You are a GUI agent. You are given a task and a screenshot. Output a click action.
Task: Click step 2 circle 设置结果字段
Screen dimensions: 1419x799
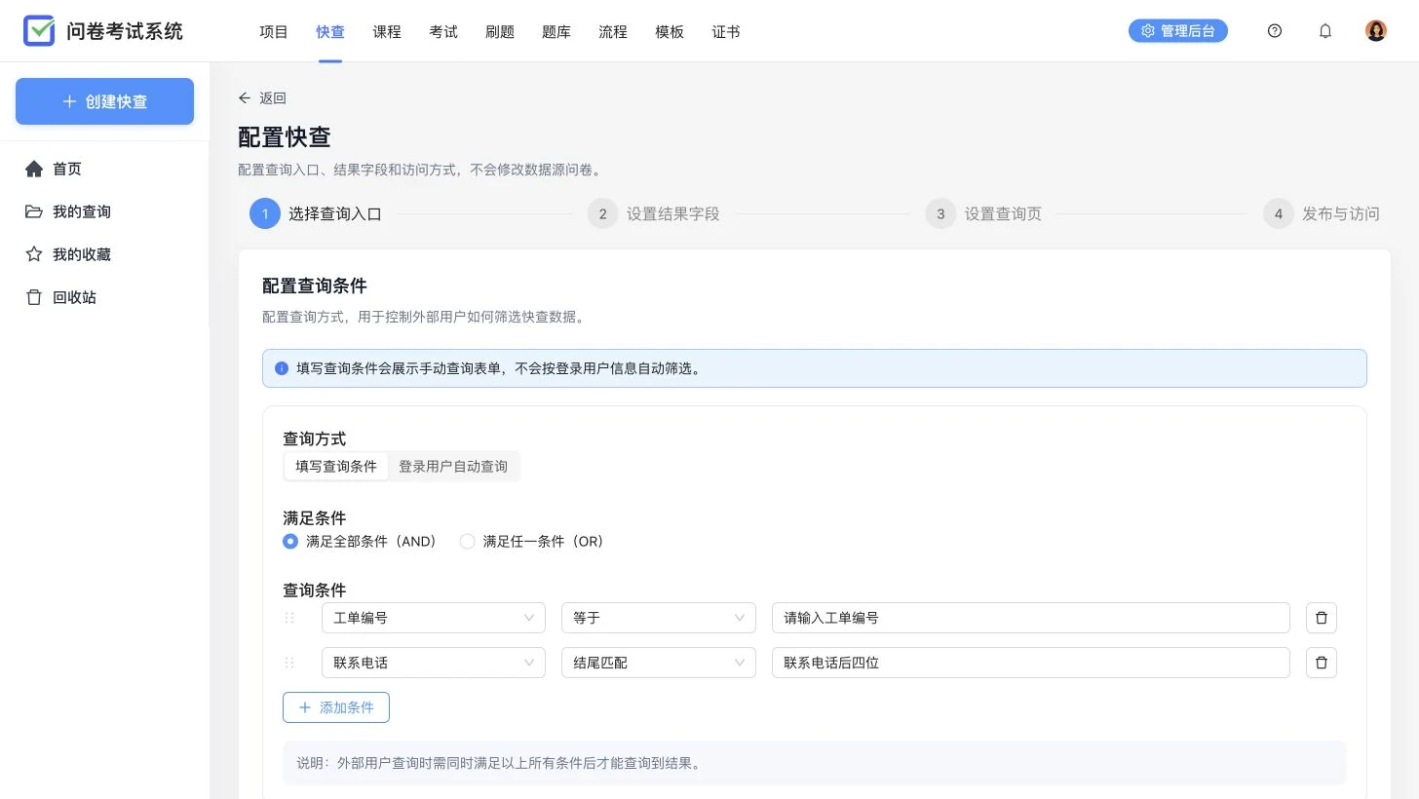(603, 213)
